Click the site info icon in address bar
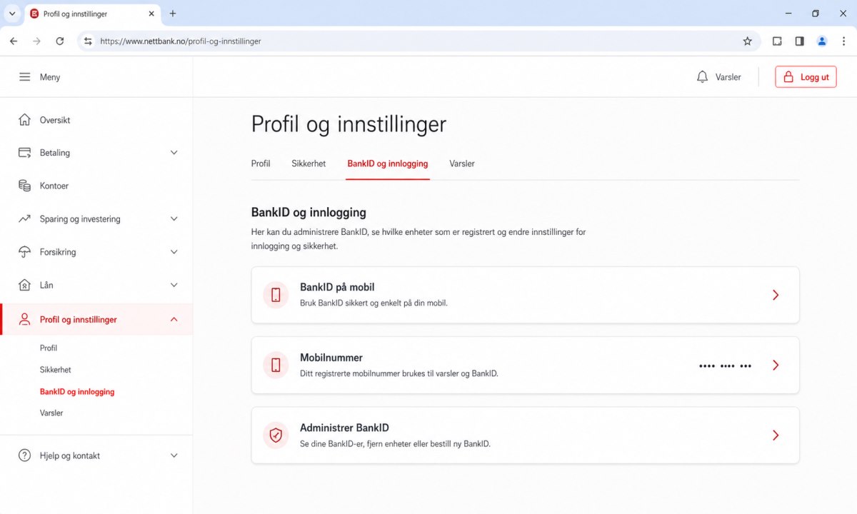Screen dimensions: 857x514 pyautogui.click(x=88, y=41)
